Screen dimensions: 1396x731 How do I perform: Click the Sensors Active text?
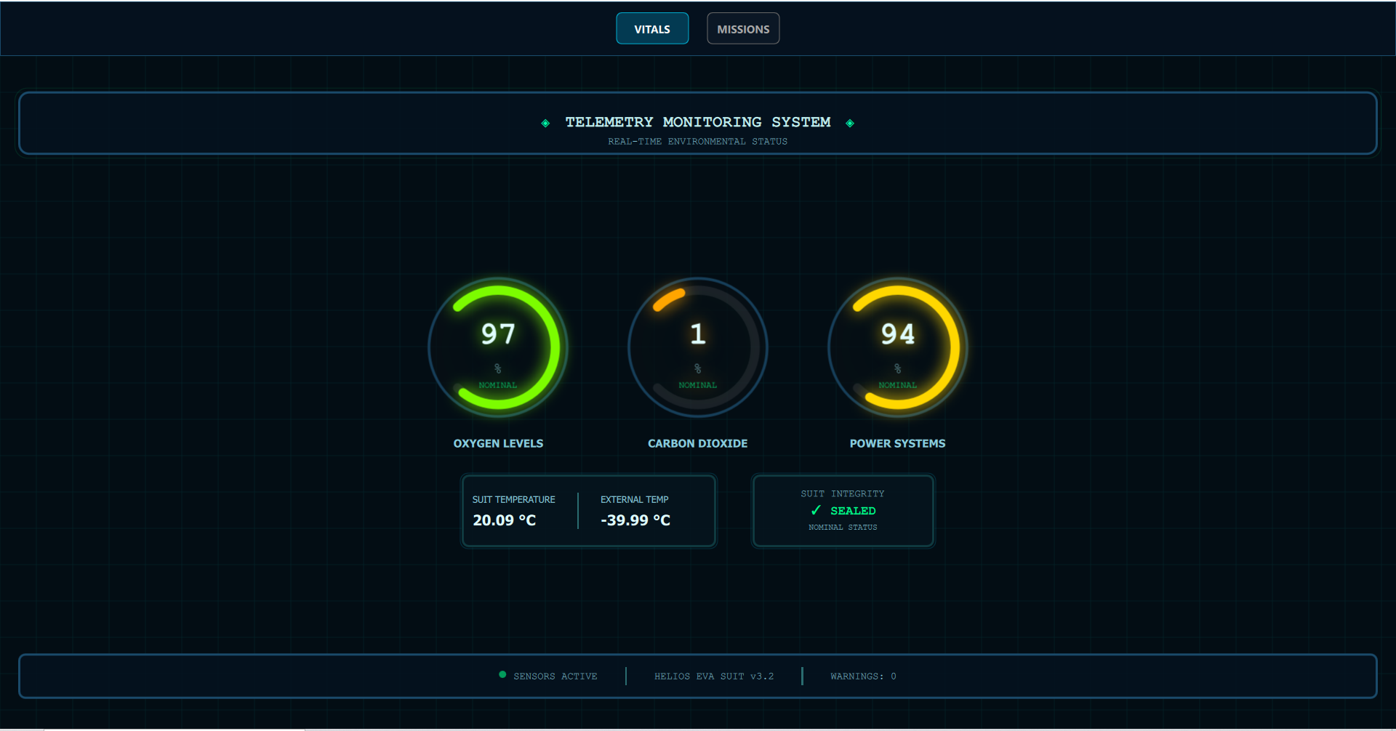click(x=555, y=677)
